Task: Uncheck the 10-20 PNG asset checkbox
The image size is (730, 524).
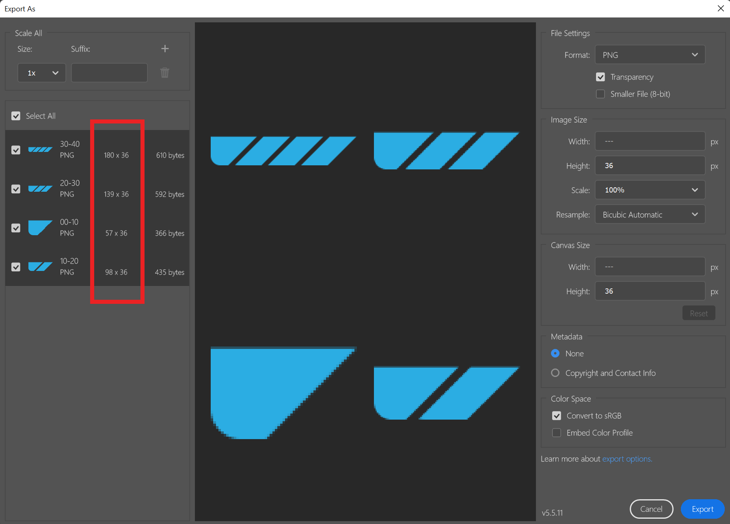Action: click(x=16, y=267)
